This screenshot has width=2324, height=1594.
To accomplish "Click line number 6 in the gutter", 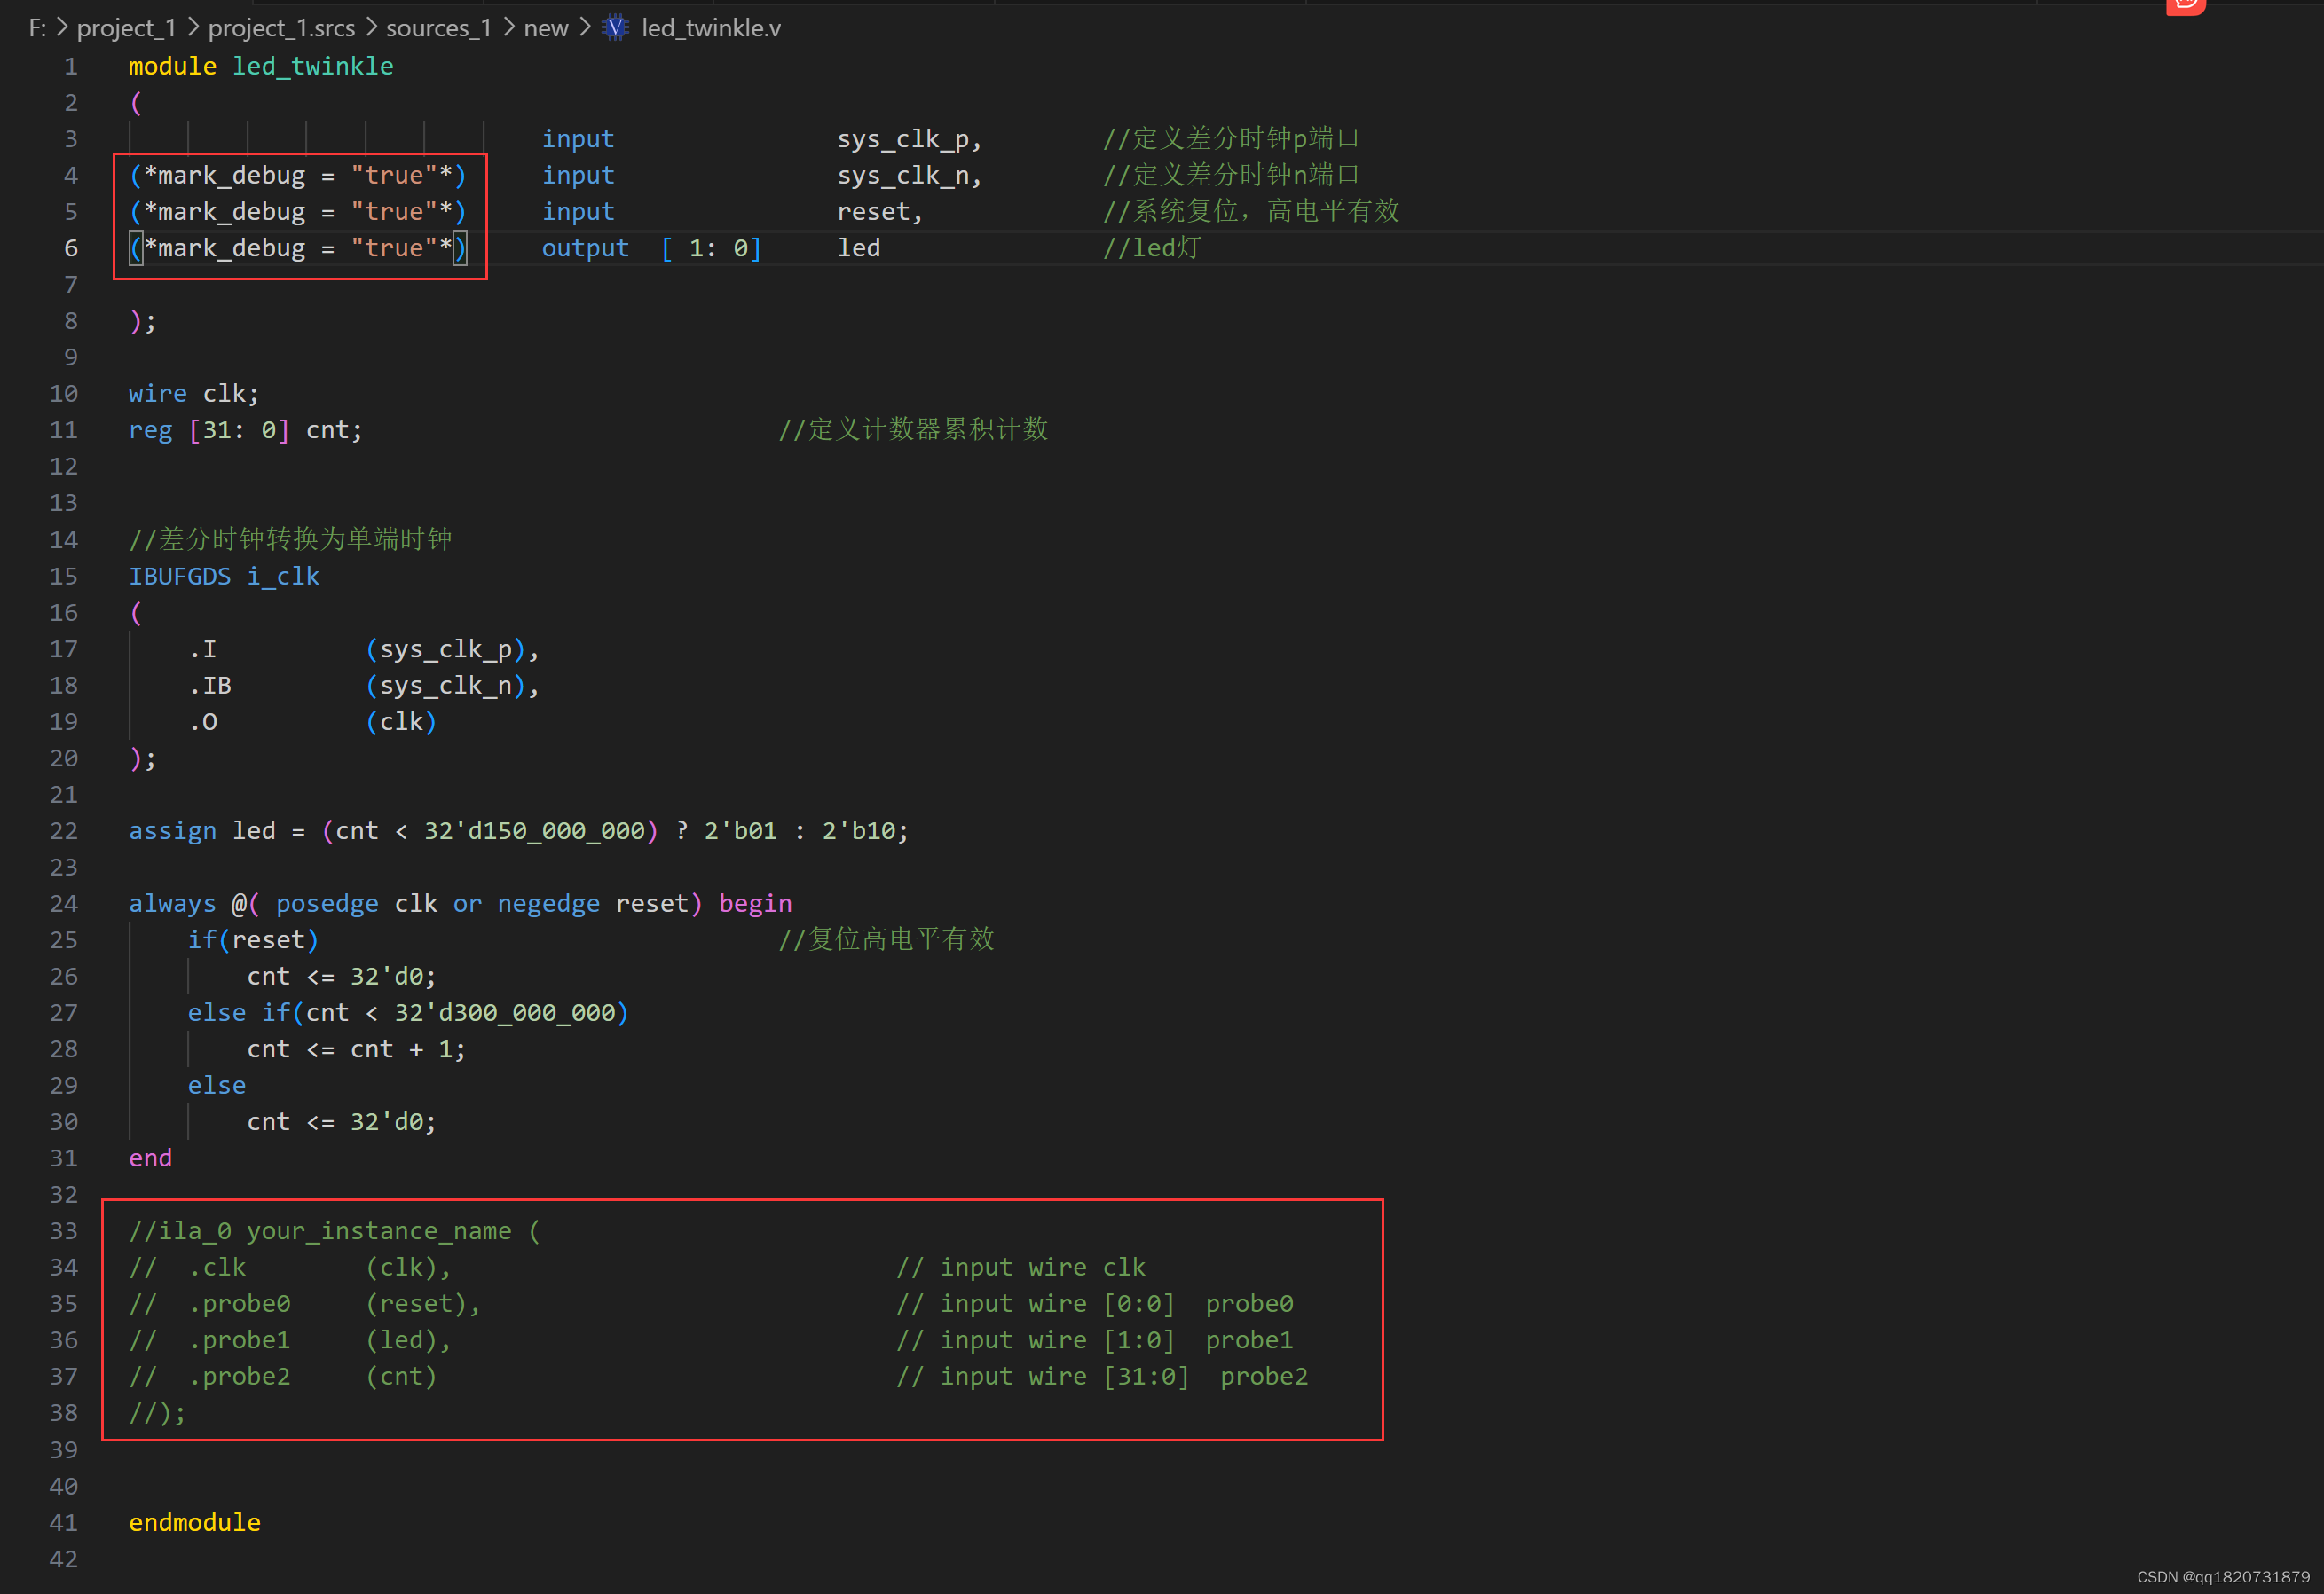I will coord(71,247).
